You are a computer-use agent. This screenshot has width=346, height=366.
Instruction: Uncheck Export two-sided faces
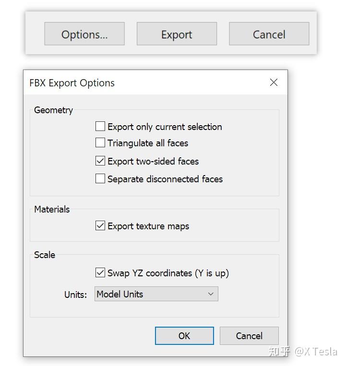tap(100, 161)
